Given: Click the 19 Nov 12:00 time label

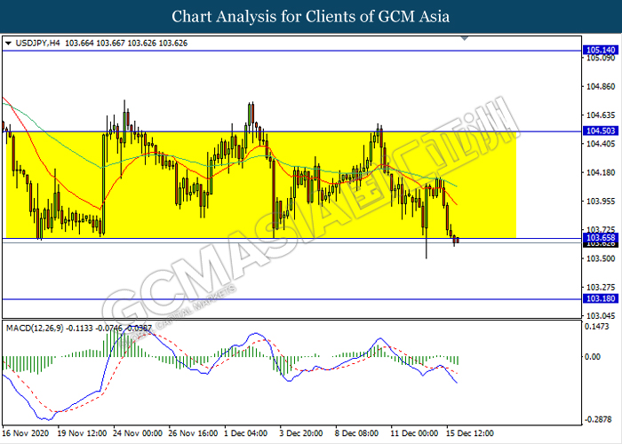Looking at the screenshot, I should [82, 433].
